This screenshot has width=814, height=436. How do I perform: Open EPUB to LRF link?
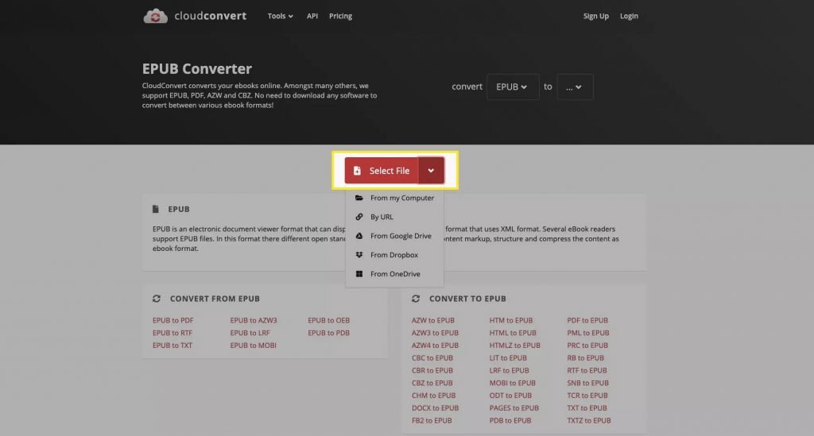coord(250,333)
